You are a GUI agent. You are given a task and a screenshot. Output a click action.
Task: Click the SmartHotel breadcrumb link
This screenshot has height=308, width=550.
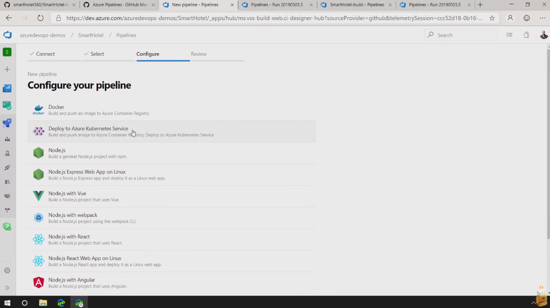pos(90,35)
